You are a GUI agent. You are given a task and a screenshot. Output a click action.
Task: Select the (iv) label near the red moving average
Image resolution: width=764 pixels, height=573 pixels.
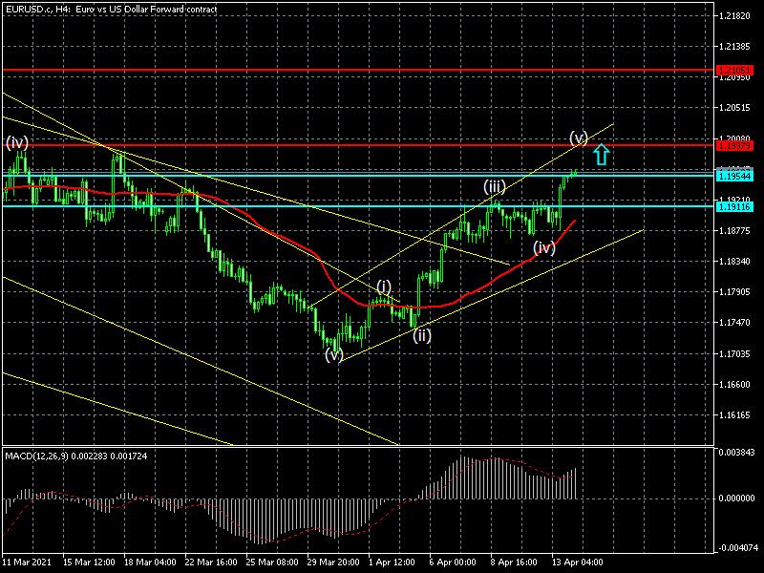coord(544,248)
